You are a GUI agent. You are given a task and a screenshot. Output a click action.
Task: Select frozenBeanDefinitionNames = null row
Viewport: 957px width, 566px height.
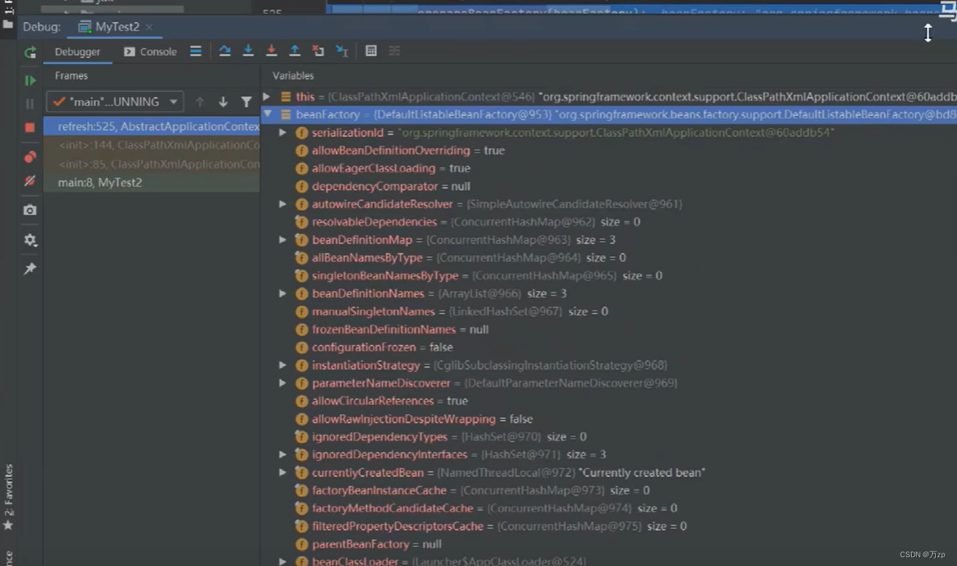coord(608,329)
